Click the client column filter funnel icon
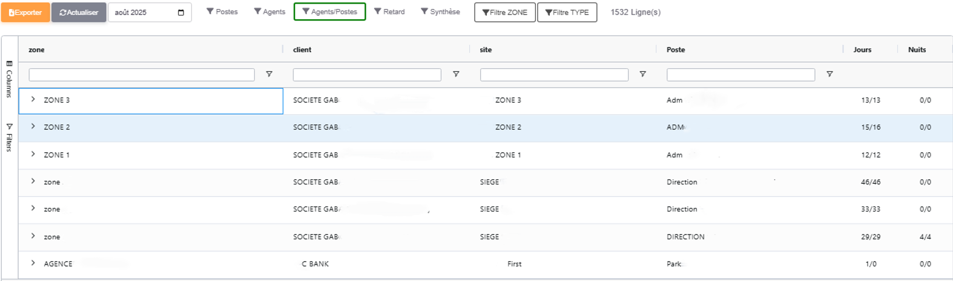Image resolution: width=953 pixels, height=281 pixels. click(456, 74)
